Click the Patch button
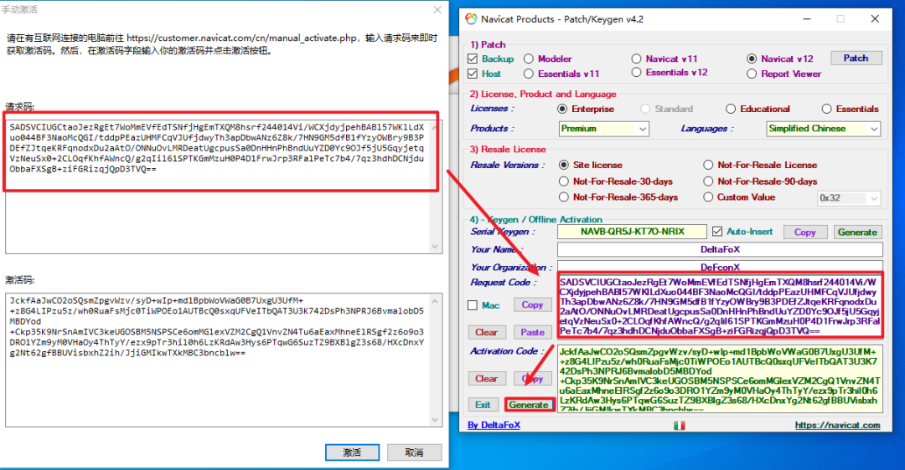 tap(856, 59)
